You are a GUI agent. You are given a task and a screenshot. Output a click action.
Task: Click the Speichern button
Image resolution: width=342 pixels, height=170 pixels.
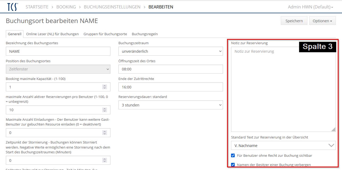(294, 21)
